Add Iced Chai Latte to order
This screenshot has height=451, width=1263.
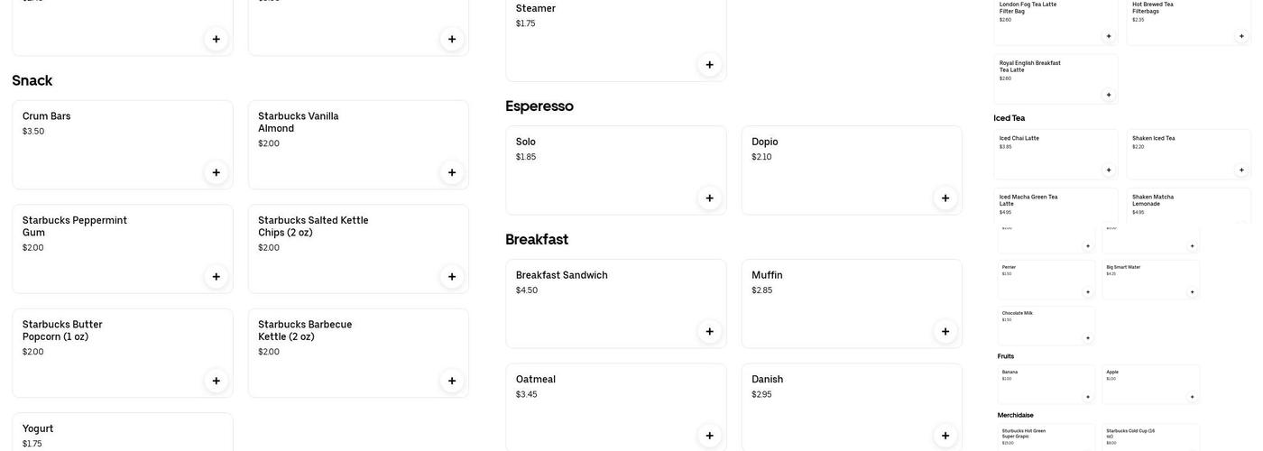(x=1109, y=170)
